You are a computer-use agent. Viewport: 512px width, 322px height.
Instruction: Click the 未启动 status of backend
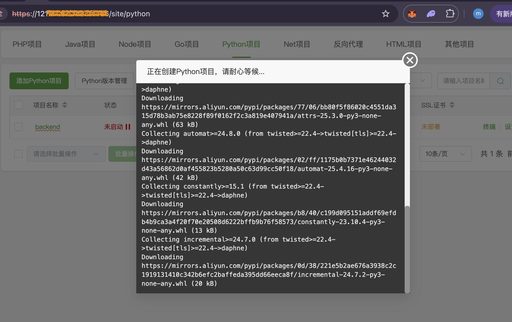pos(114,127)
